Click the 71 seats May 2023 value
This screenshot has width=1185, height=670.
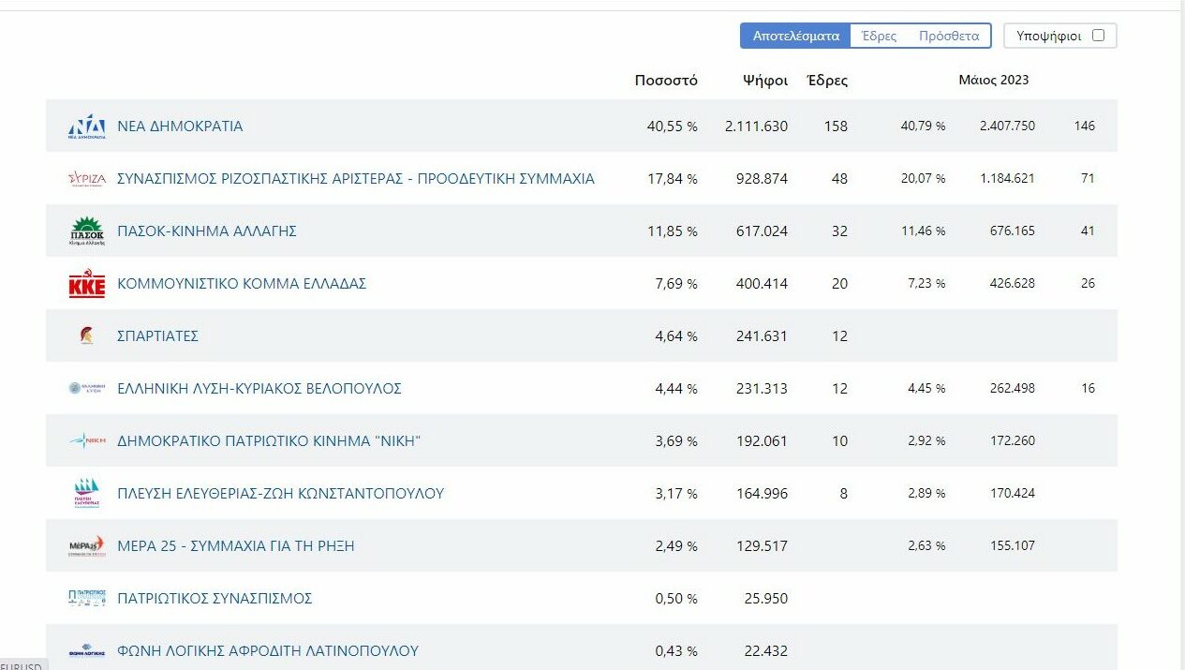pos(1088,178)
